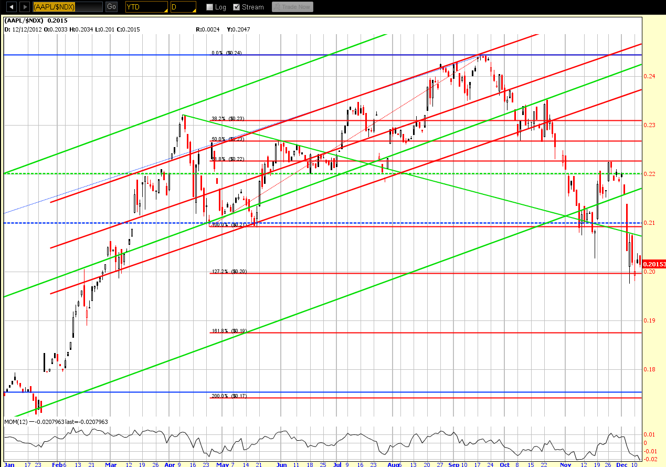666x467 pixels.
Task: Select the 200.0% Fibonacci extension label
Action: coord(229,396)
